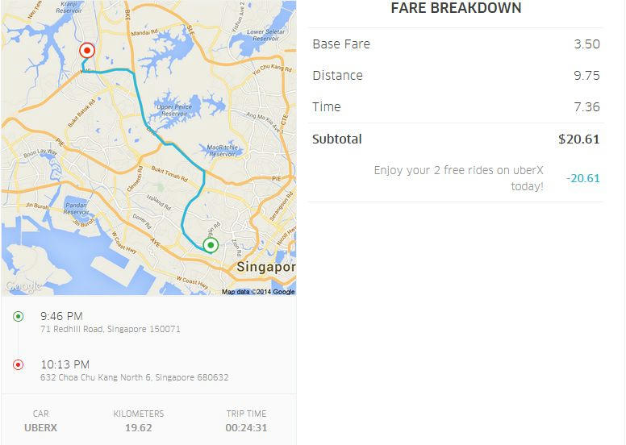Click the Google logo on the map
The width and height of the screenshot is (626, 445).
23,286
